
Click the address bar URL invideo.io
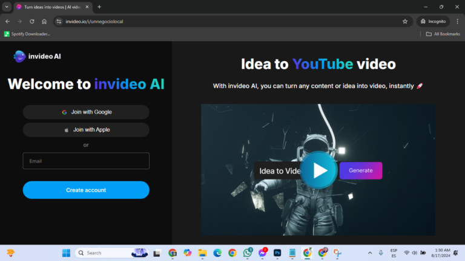click(94, 21)
